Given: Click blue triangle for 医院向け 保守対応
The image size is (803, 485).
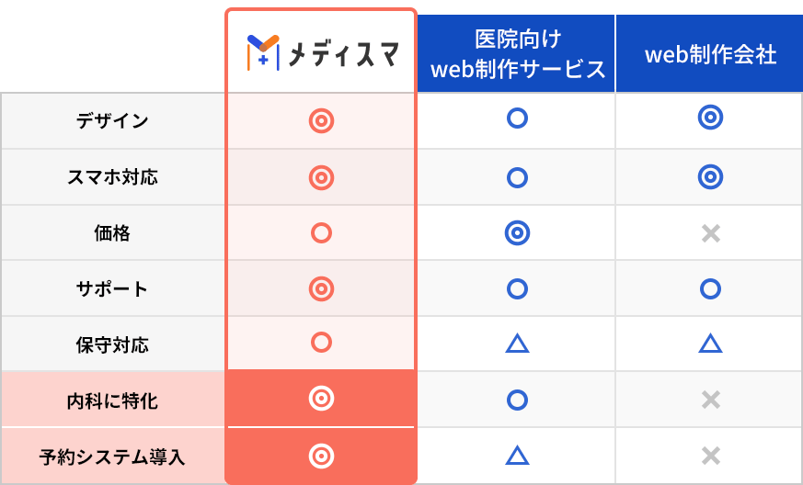Looking at the screenshot, I should pos(517,344).
